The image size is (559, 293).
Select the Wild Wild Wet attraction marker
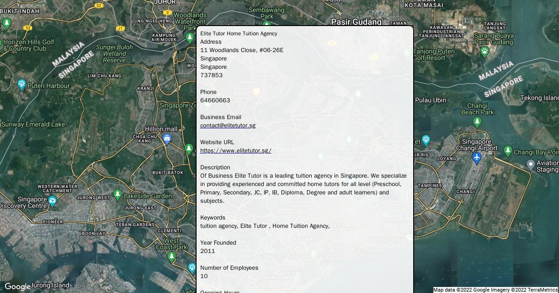coord(425,140)
